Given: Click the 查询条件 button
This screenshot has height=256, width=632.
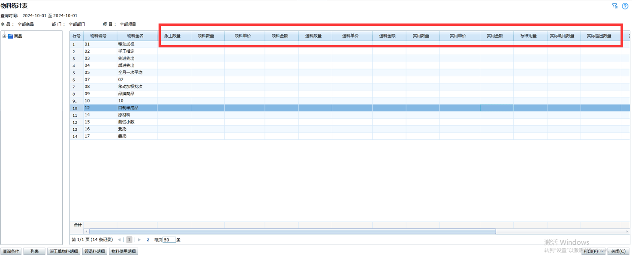Looking at the screenshot, I should pyautogui.click(x=11, y=252).
